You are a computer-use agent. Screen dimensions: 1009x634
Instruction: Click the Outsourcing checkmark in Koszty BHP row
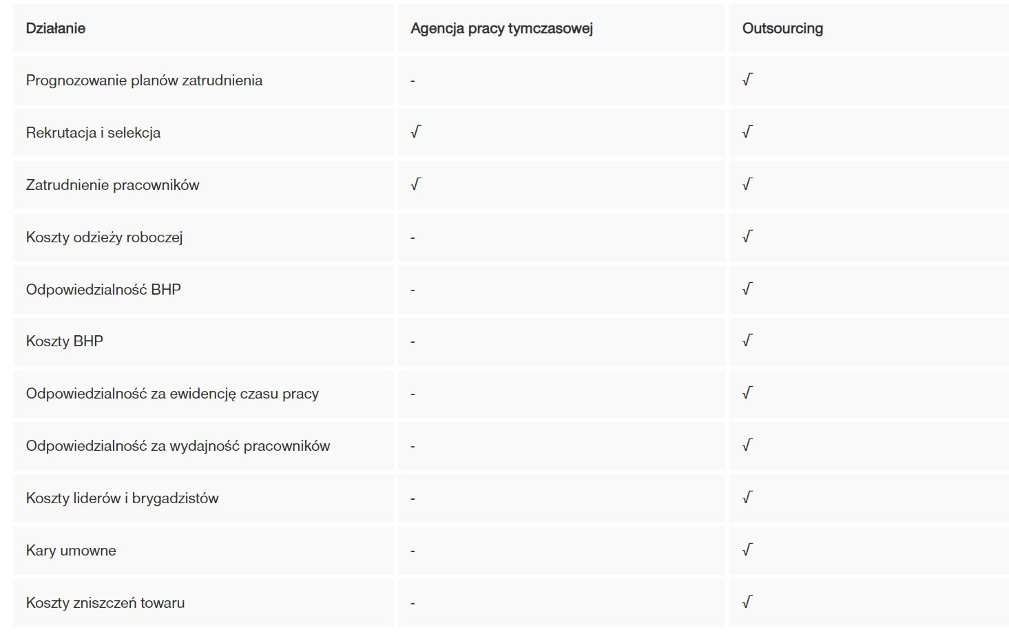747,341
